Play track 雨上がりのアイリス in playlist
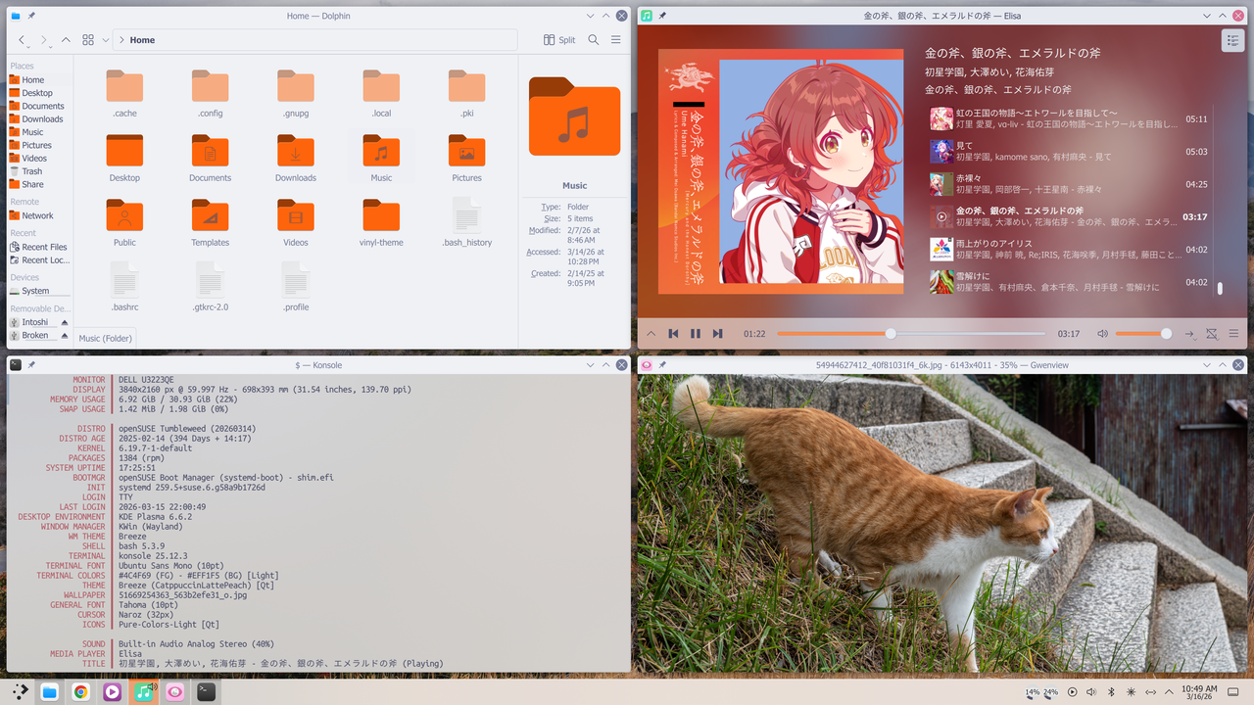1254x705 pixels. pos(1069,249)
